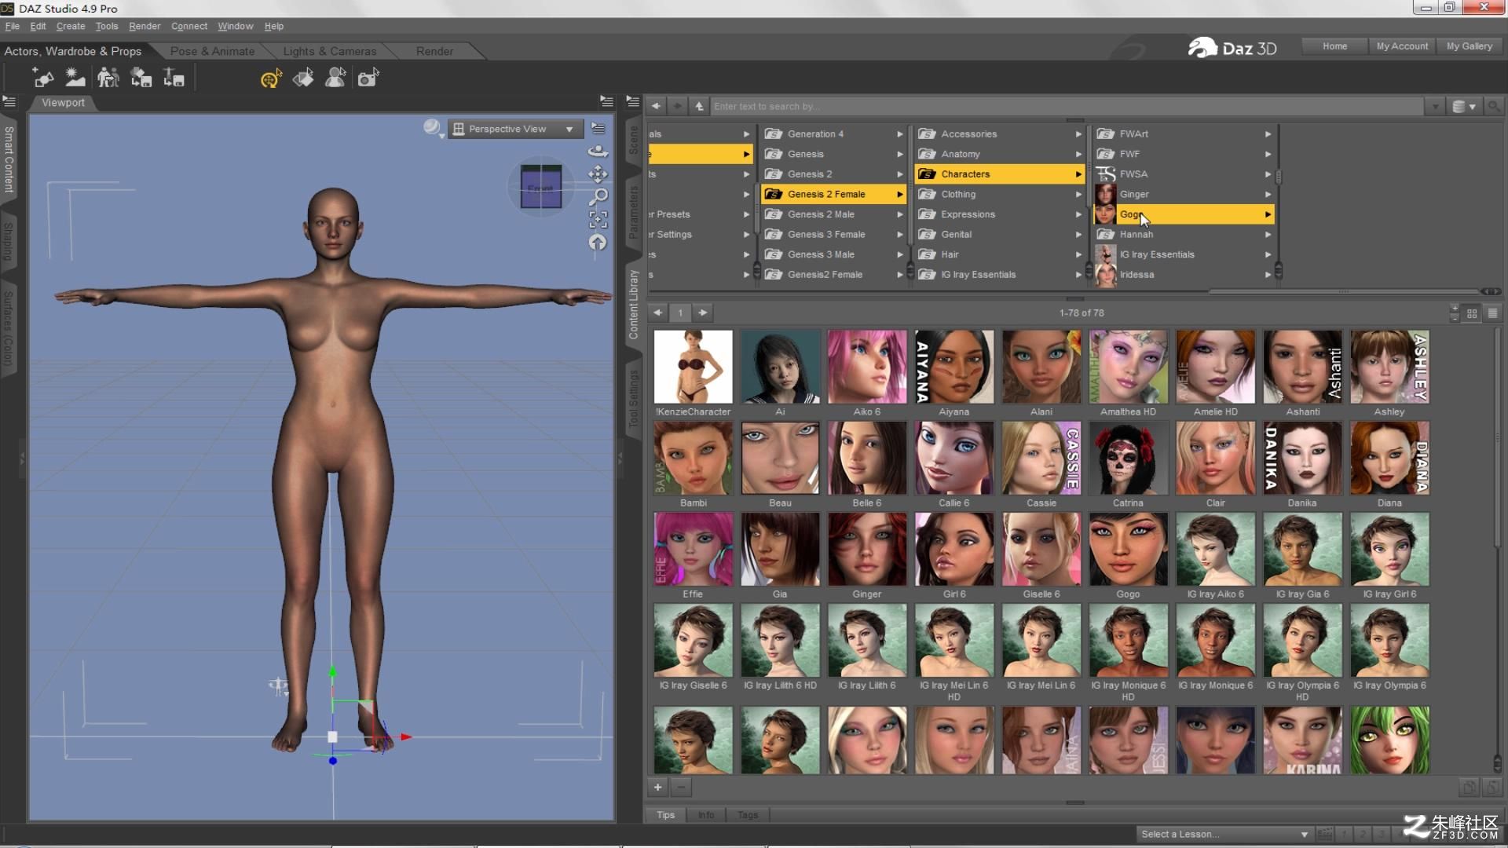Open the Perspective View camera dropdown
Viewport: 1508px width, 848px height.
tap(515, 129)
